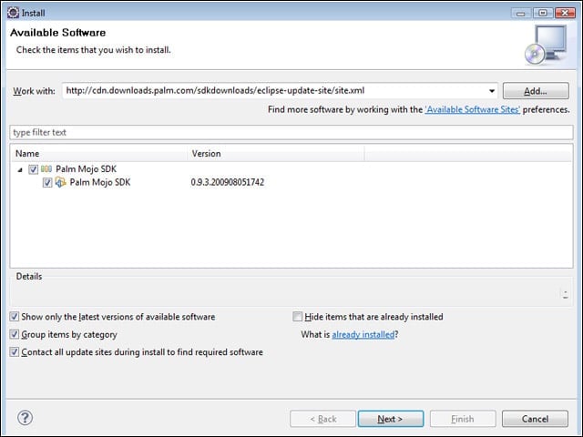Click the Details area scroll stepper

(565, 295)
